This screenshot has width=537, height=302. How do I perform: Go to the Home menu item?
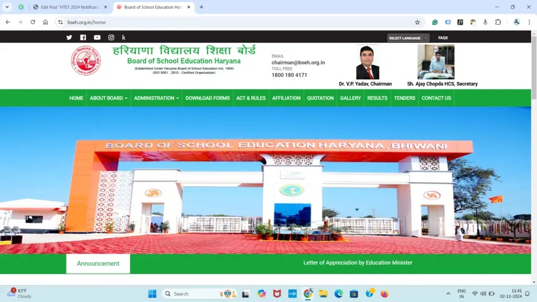76,98
